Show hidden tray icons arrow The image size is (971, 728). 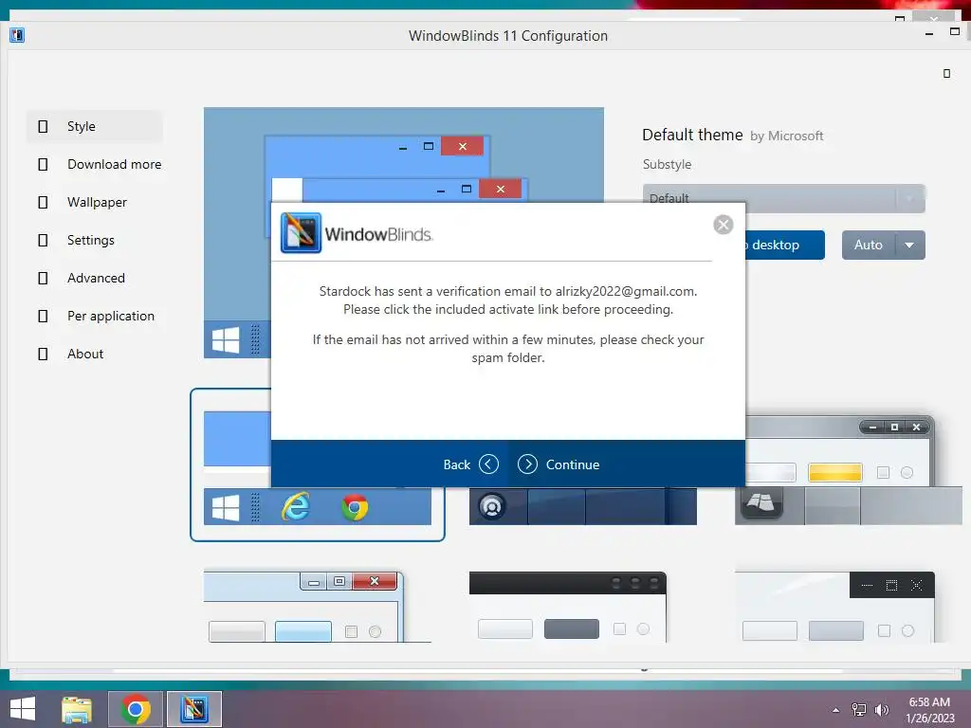click(836, 710)
